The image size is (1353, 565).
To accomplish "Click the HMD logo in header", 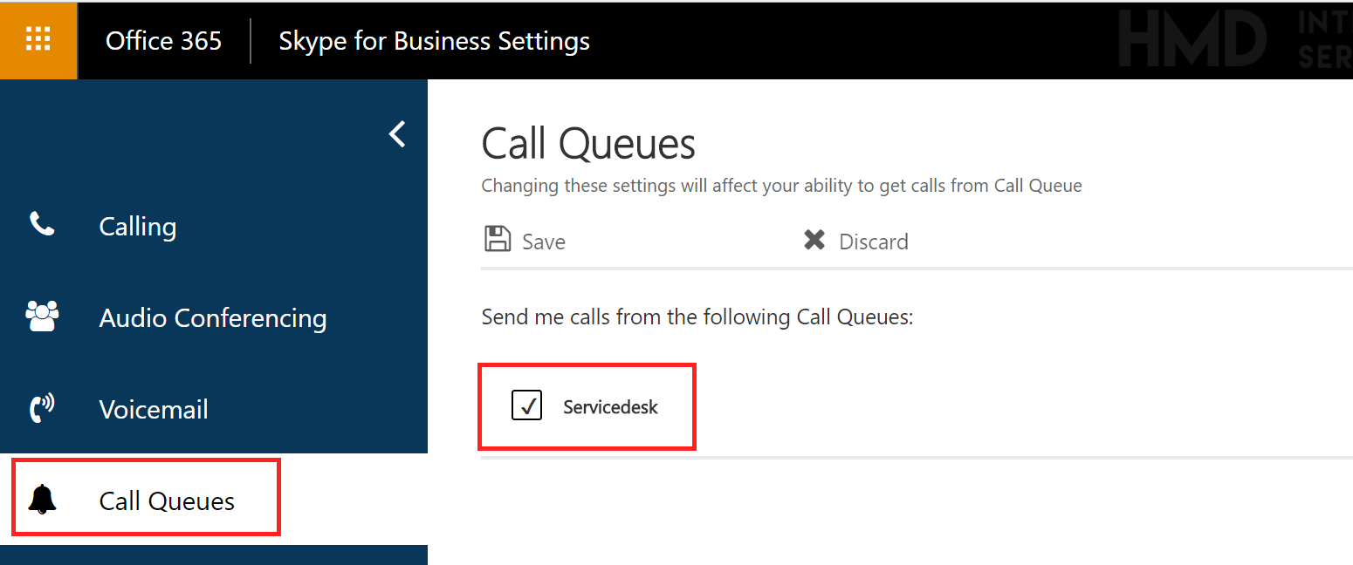I will (1192, 40).
